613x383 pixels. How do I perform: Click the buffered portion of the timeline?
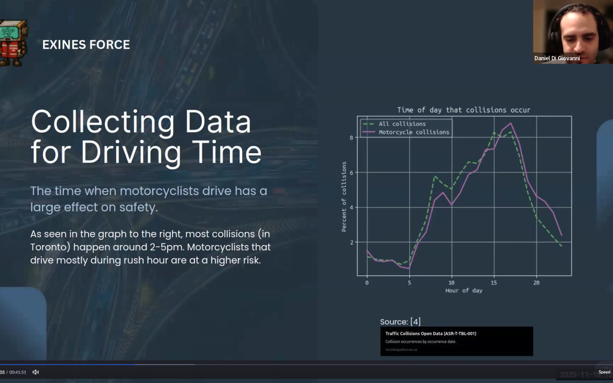click(x=165, y=364)
